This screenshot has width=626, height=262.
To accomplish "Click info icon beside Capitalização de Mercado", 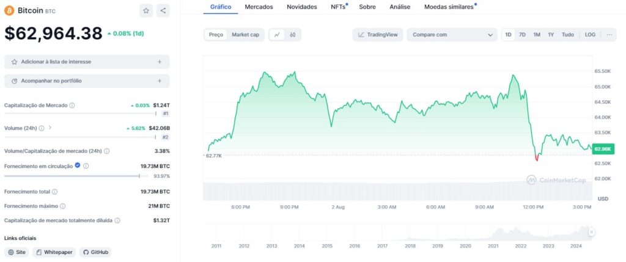I will coord(72,105).
